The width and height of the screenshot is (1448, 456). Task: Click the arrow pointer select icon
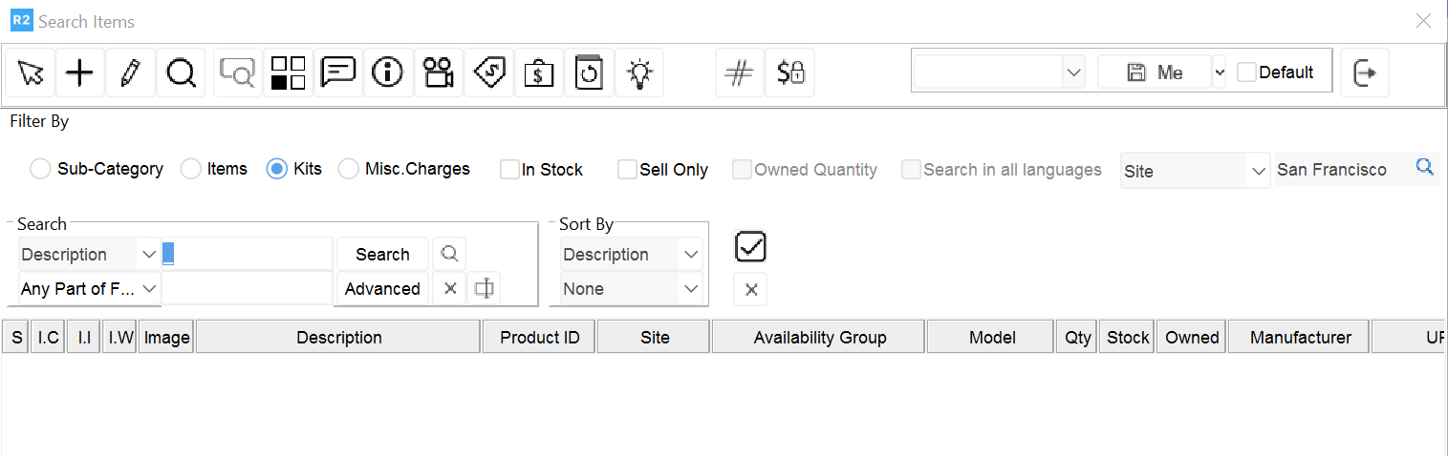coord(31,73)
